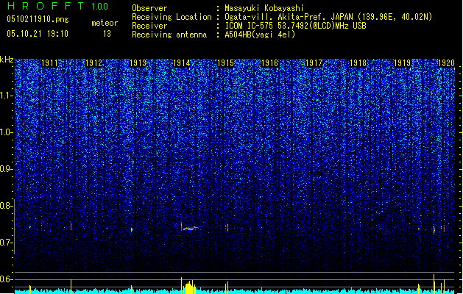This screenshot has height=294, width=463.
Task: Click the 1914 time marker
Action: pyautogui.click(x=181, y=63)
